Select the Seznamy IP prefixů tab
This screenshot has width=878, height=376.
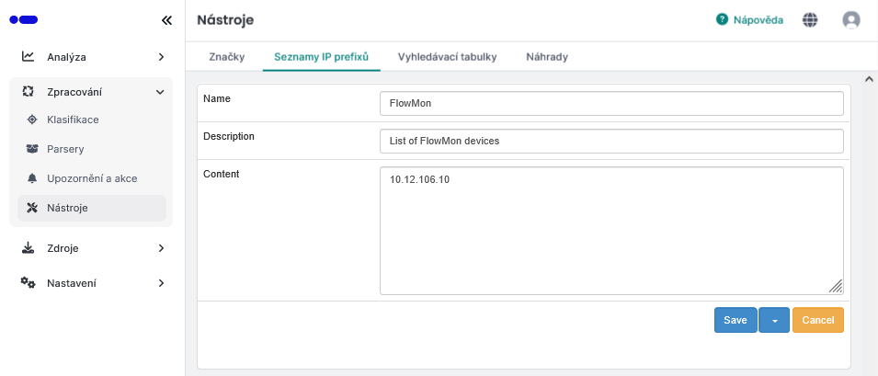322,57
